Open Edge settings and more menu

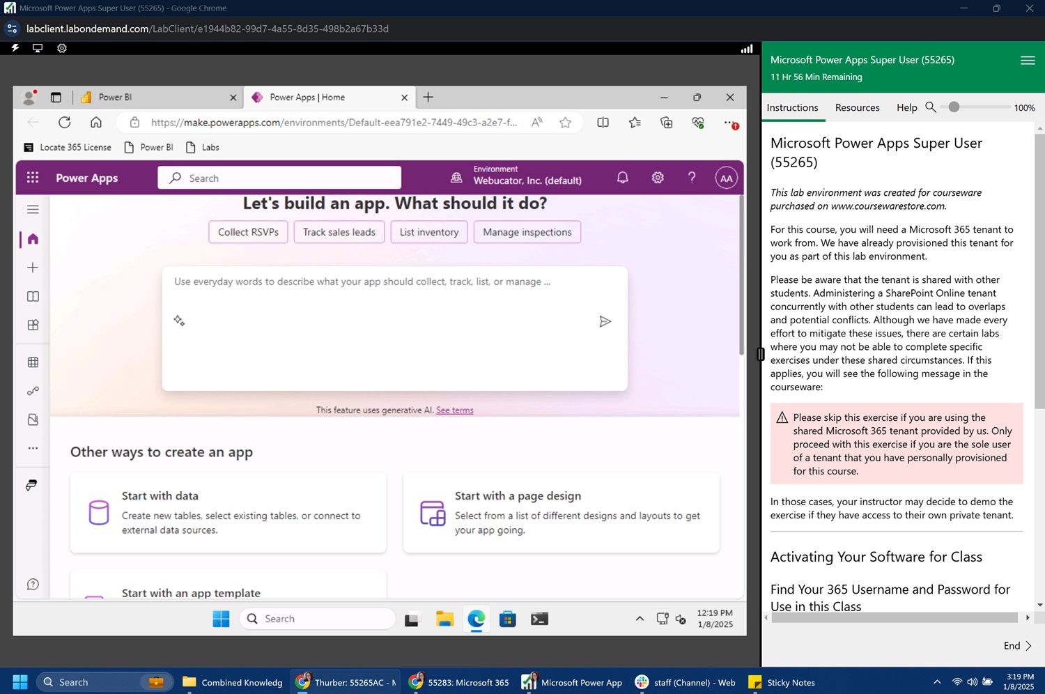tap(729, 123)
